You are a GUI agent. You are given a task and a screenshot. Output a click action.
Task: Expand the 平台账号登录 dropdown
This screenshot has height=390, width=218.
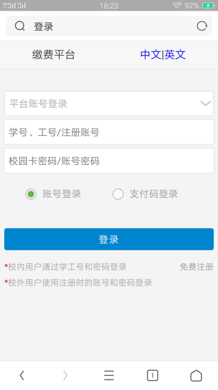[x=109, y=104]
